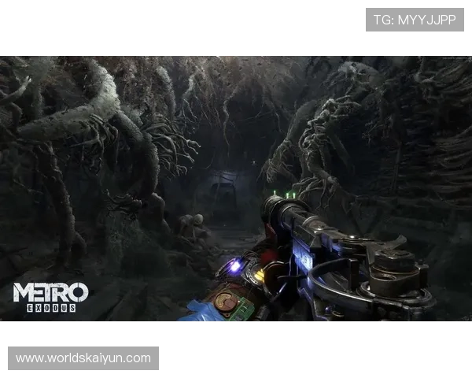Click the Metro Exodus game screenshot
The height and width of the screenshot is (378, 472).
236,188
